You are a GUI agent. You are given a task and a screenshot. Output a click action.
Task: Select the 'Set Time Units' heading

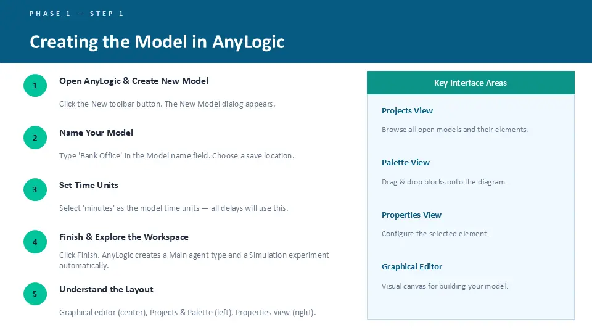click(x=89, y=185)
